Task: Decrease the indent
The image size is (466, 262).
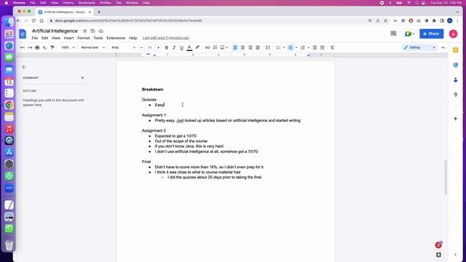Action: (x=315, y=47)
